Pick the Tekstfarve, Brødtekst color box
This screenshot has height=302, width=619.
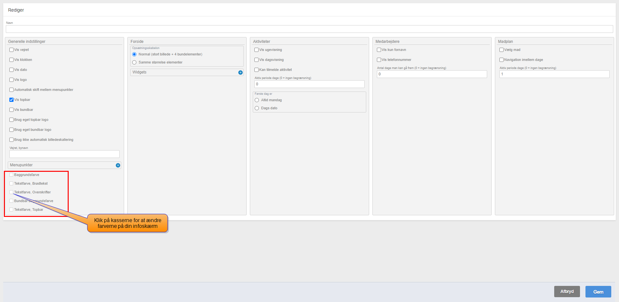12,184
